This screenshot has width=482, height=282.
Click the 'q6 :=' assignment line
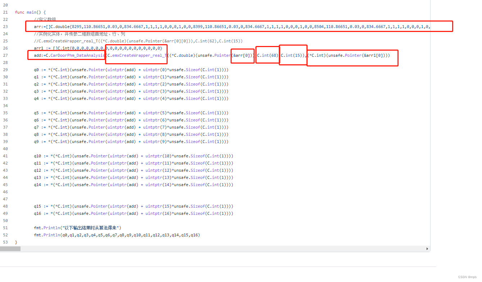pyautogui.click(x=131, y=120)
